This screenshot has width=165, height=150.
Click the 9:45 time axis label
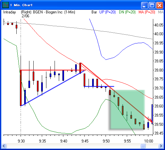coord(85,141)
